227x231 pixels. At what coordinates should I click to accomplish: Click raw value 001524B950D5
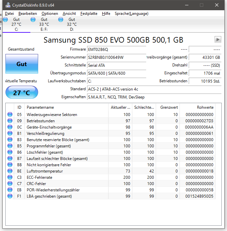(199, 196)
